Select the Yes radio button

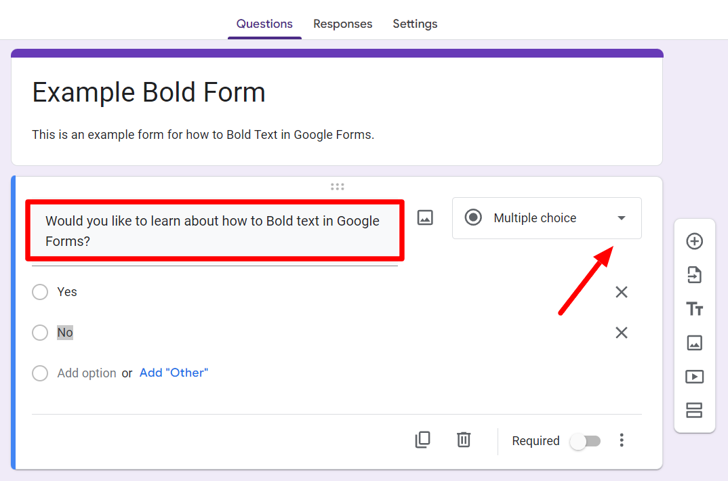click(x=40, y=291)
